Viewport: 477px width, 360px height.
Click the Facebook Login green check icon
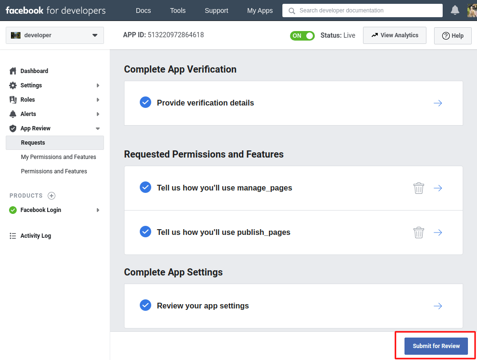click(13, 210)
